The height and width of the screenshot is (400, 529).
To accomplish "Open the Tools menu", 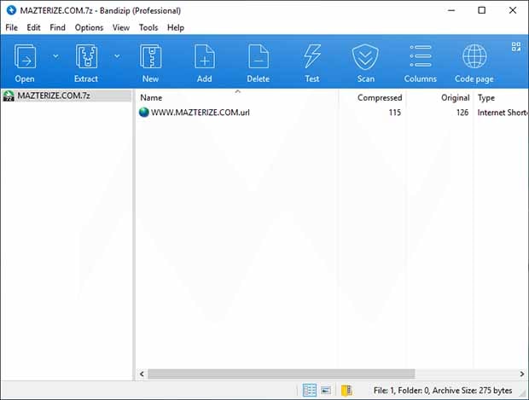I will coord(148,27).
